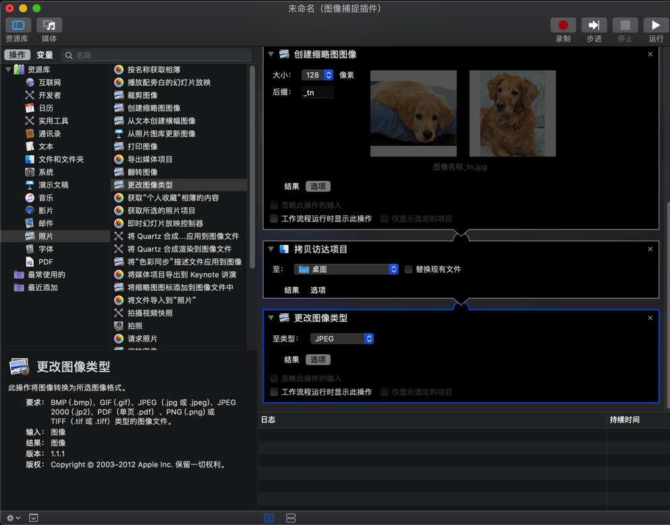Toggle the description pane button beside the gear
The width and height of the screenshot is (670, 525).
tap(33, 518)
